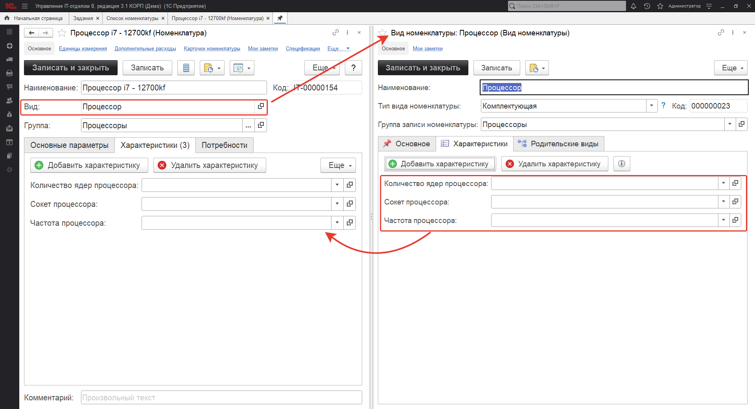Screen dimensions: 755x409
Task: Click the report list icon beside Записать
Action: click(186, 68)
